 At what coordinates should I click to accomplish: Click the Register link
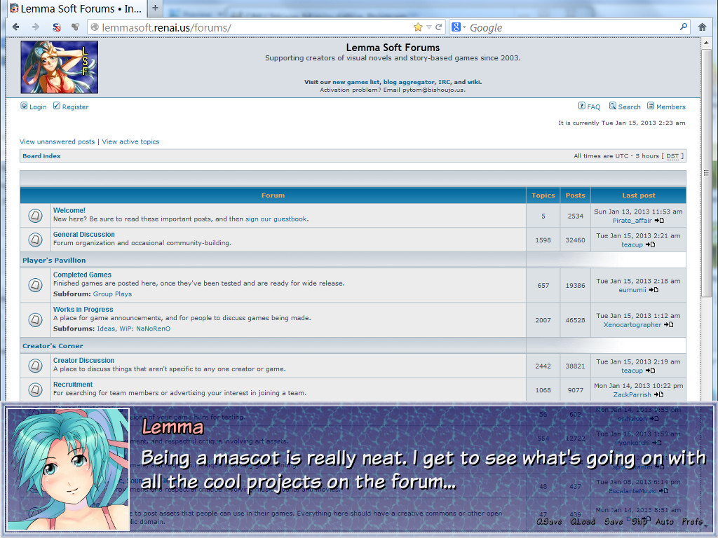[71, 106]
